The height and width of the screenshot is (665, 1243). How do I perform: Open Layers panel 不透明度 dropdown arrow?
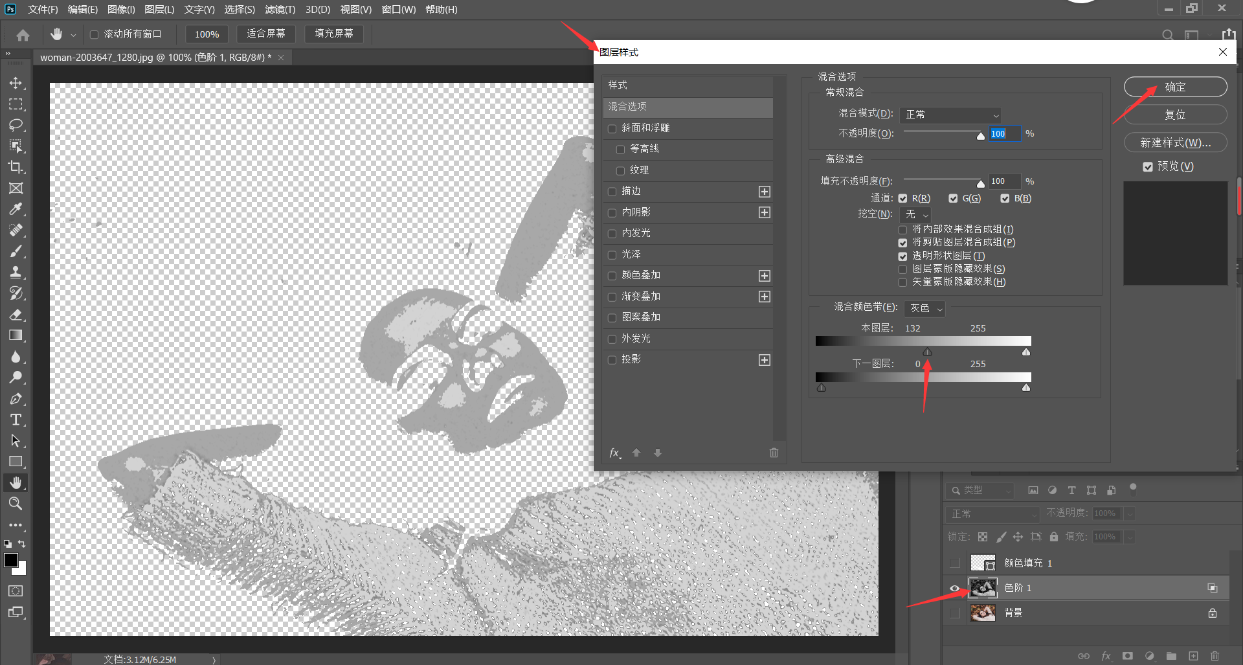(1130, 513)
